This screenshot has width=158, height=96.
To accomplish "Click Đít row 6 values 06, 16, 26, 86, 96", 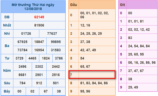I will coord(142,62).
